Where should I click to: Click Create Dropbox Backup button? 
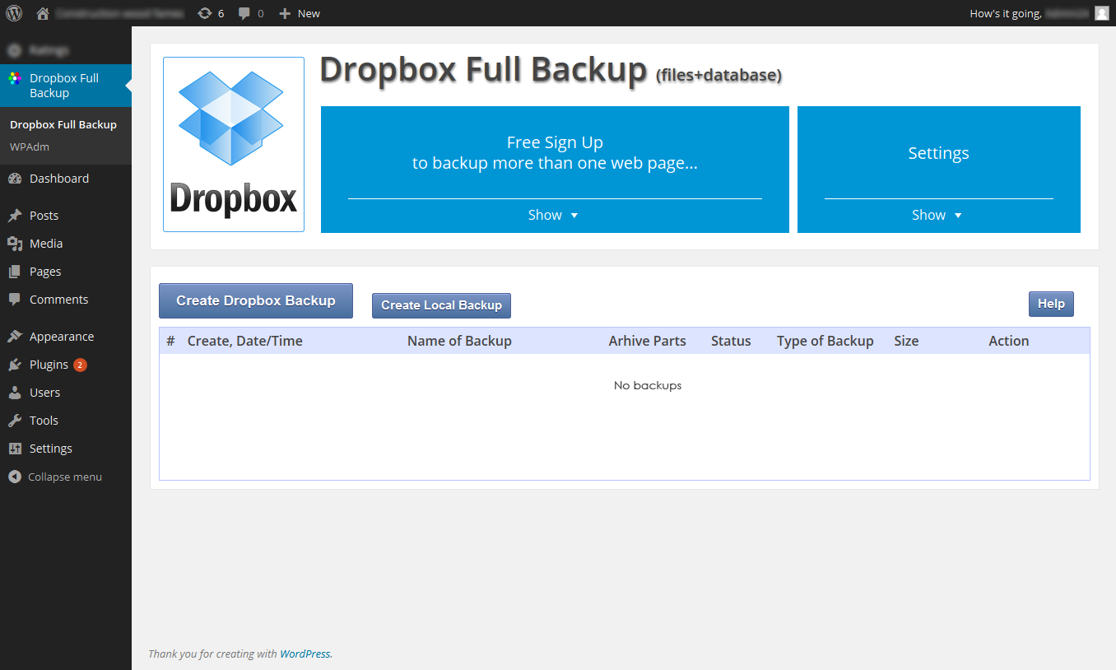(x=256, y=300)
